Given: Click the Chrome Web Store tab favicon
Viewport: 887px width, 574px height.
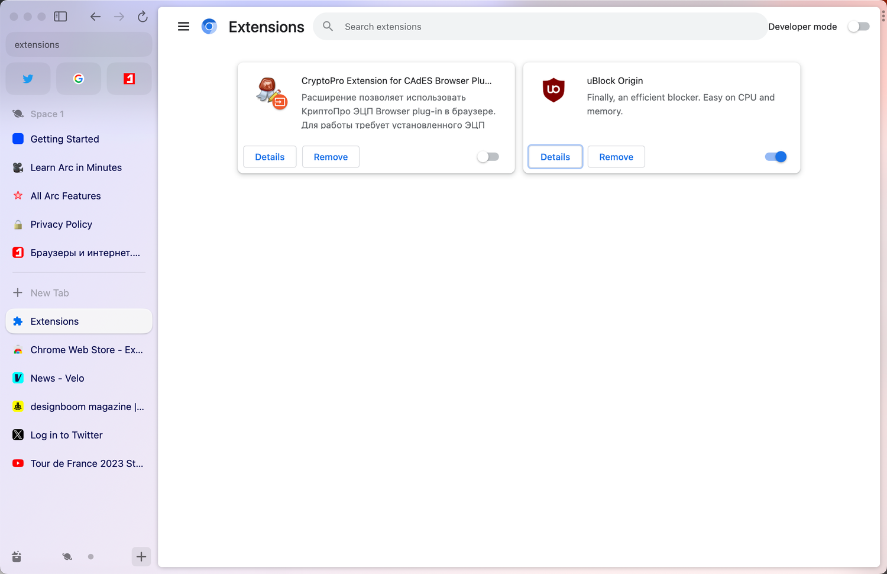Looking at the screenshot, I should (x=18, y=350).
